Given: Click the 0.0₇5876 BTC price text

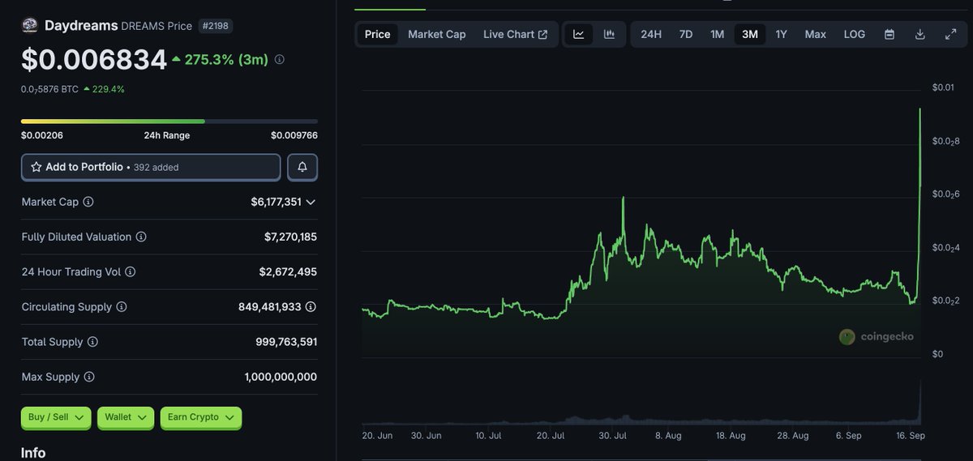Looking at the screenshot, I should coord(49,89).
